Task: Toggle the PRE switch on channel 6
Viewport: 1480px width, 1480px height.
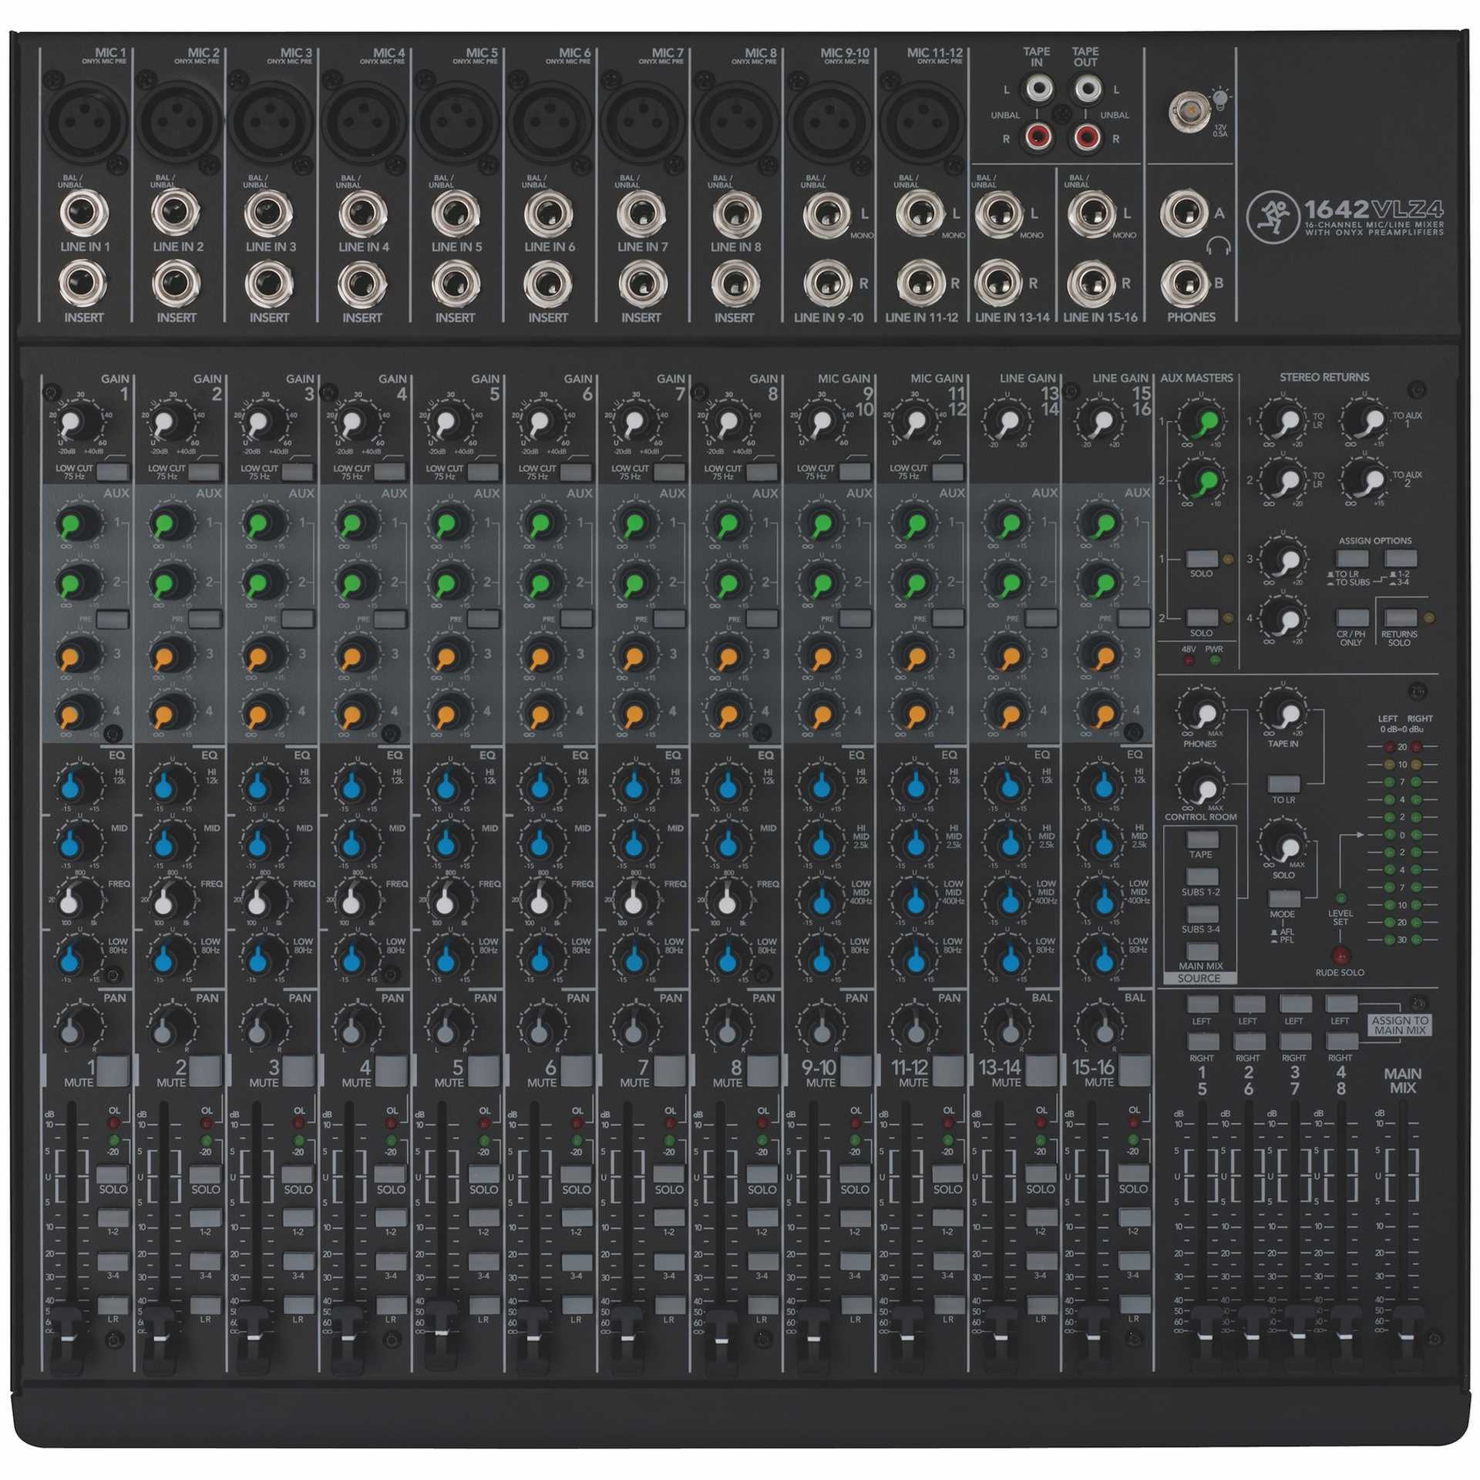Action: point(577,618)
